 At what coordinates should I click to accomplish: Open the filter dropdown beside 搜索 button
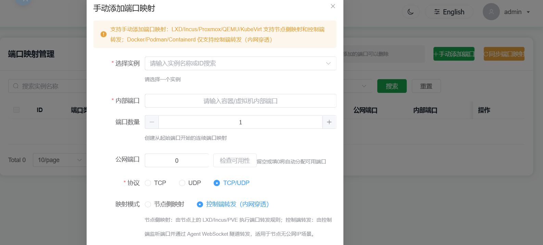click(358, 86)
